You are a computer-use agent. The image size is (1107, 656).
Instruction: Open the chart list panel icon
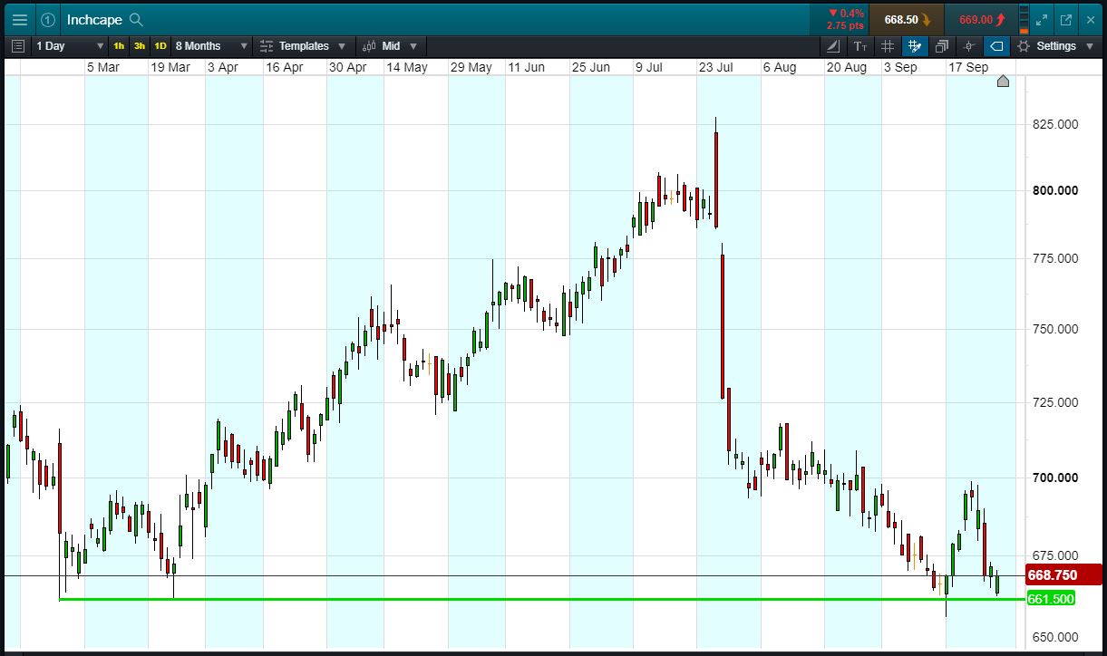tap(18, 46)
